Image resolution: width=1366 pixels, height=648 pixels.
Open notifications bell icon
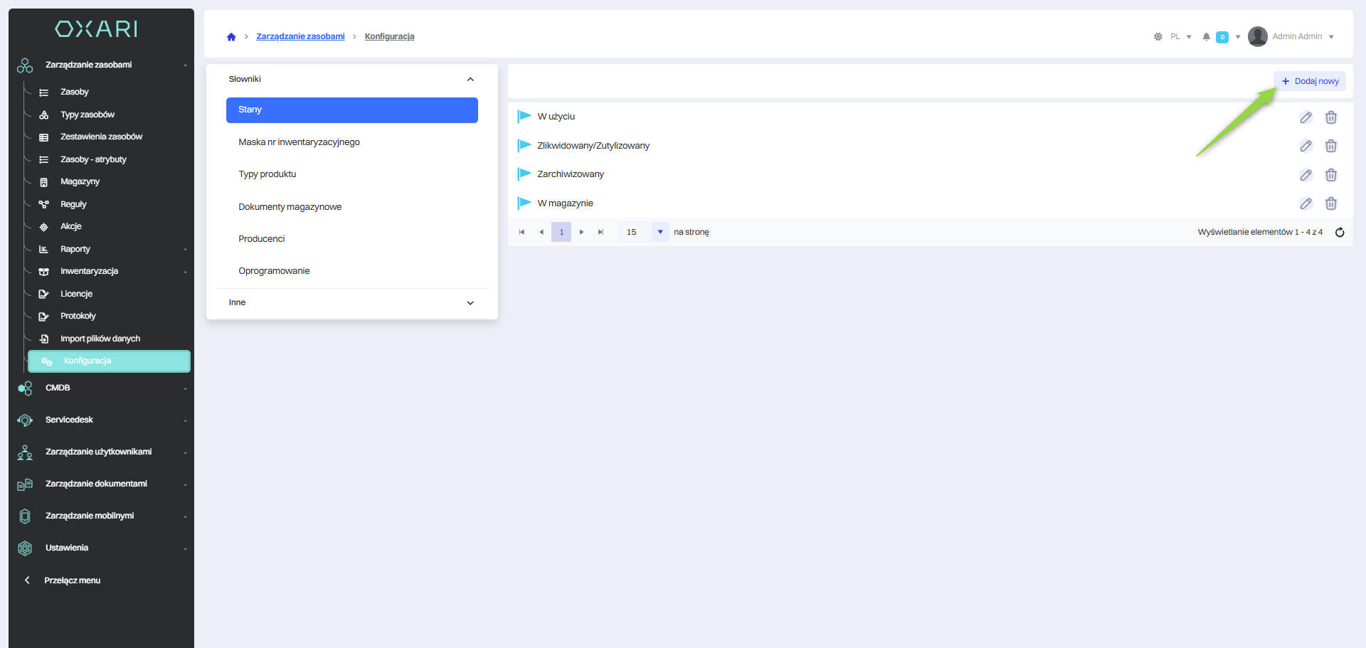pos(1206,37)
